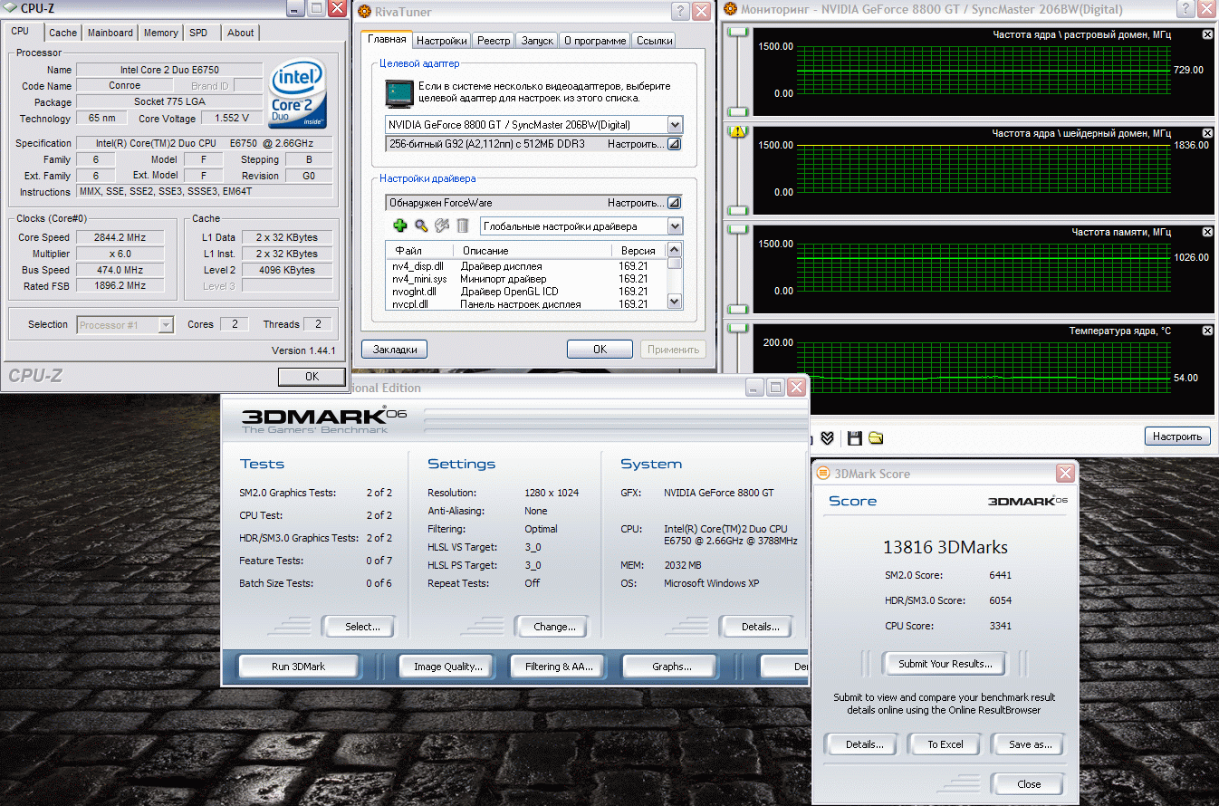
Task: Go to the Ссылки tab in RivaTuner
Action: coord(654,41)
